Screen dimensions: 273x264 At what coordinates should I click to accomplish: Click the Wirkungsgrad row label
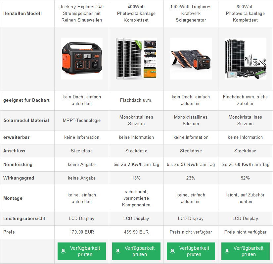19,178
